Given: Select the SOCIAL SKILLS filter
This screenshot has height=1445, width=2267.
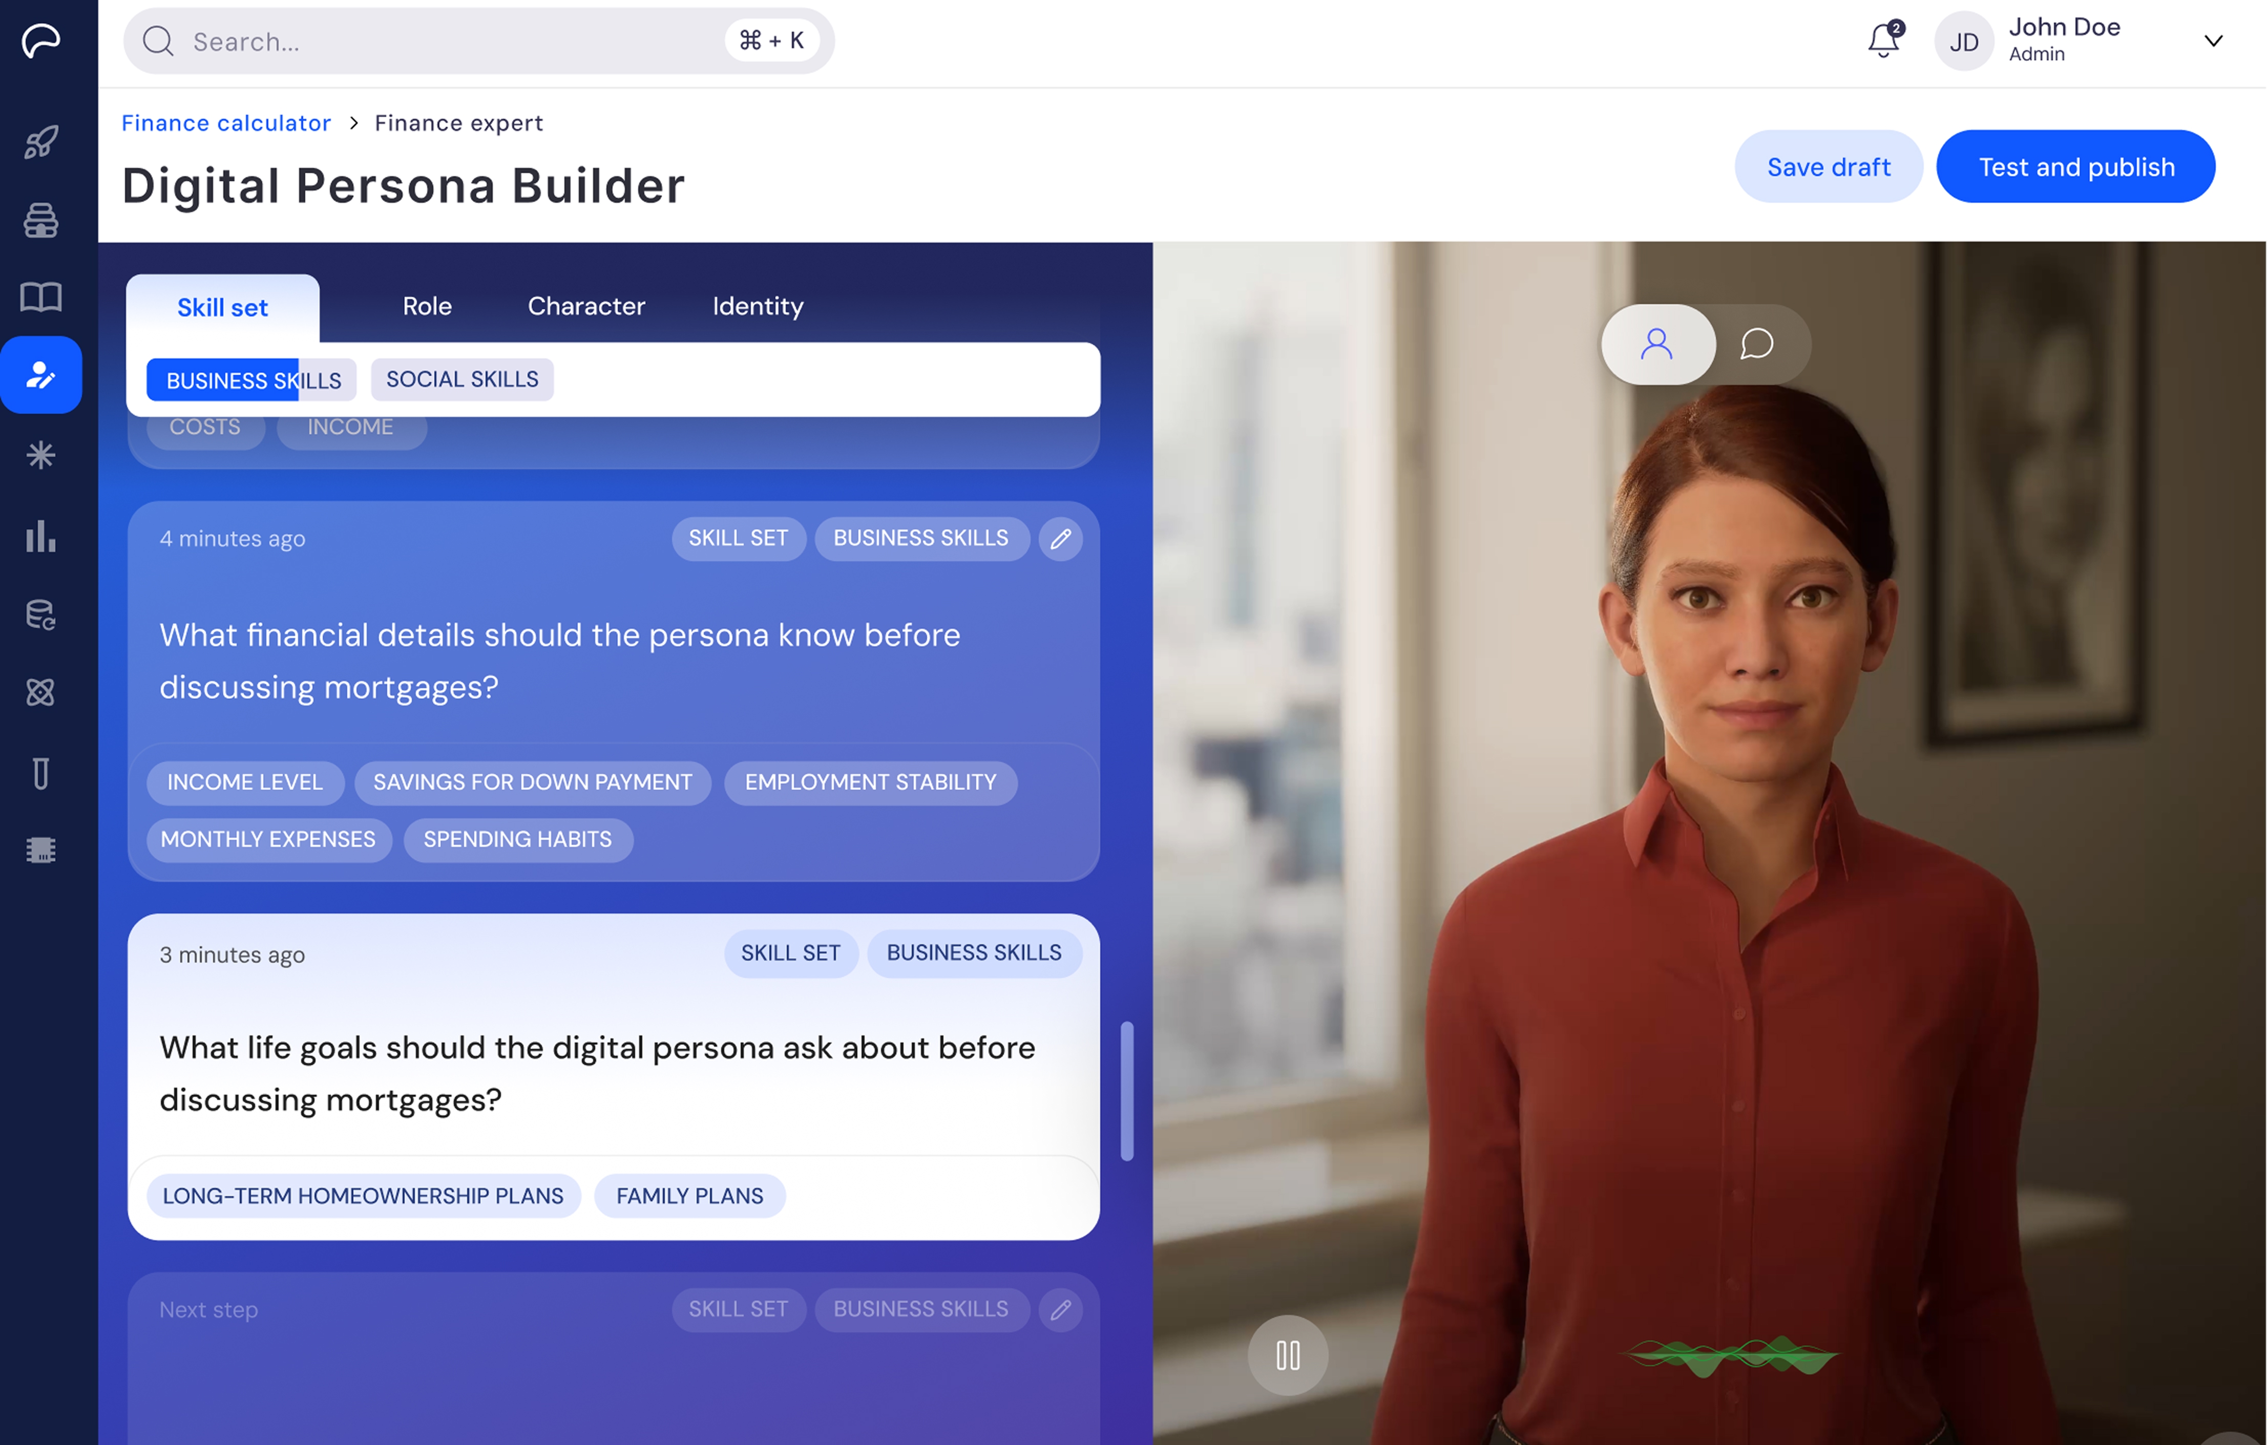Looking at the screenshot, I should click(462, 379).
